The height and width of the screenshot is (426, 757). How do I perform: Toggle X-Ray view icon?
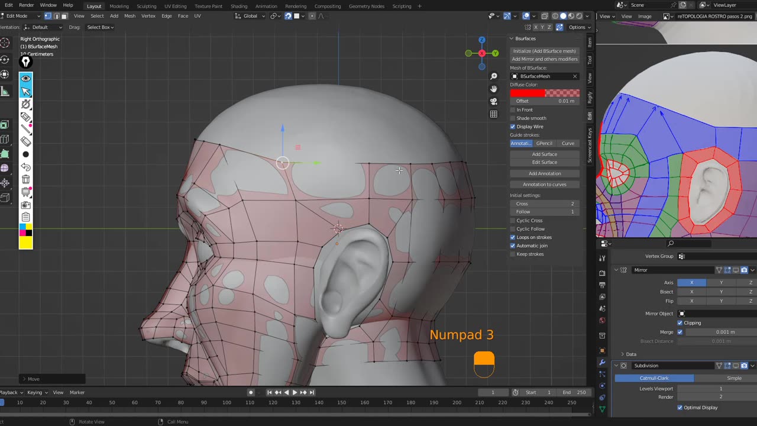[x=544, y=16]
